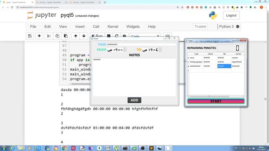Screen dimensions: 269x151
Task: Open the Insert menu
Action: click(80, 27)
